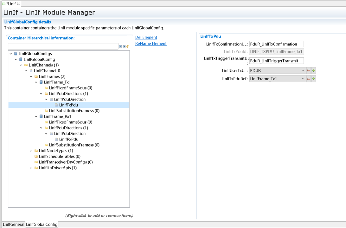Open the LinIfTxPduRef dropdown
Viewport: 346px width, 228px height.
[277, 79]
